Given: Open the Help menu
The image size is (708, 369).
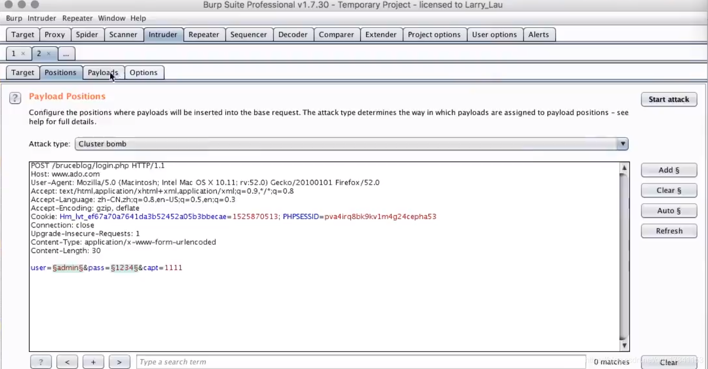Looking at the screenshot, I should (x=138, y=18).
